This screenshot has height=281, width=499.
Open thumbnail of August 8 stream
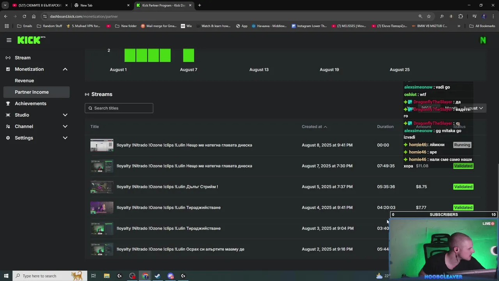102,145
